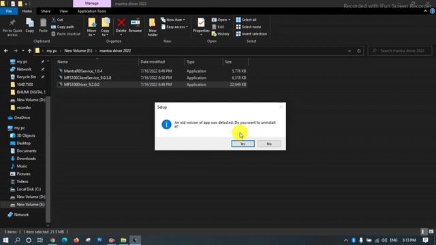436x245 pixels.
Task: Click Invert selection in ribbon
Action: click(251, 34)
